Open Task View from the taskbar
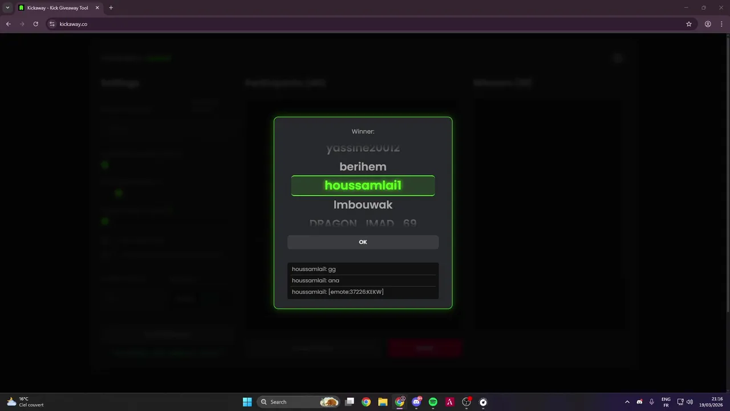 tap(350, 402)
